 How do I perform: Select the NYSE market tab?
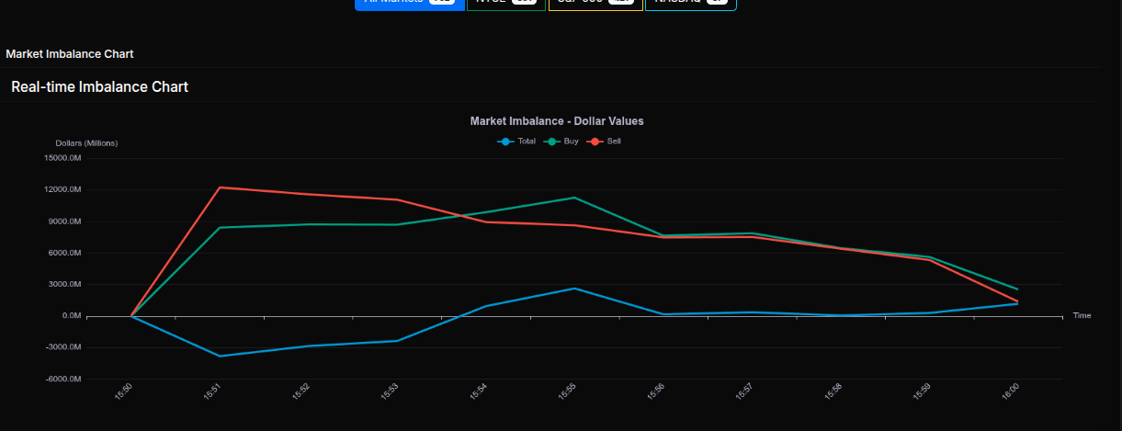tap(506, 3)
